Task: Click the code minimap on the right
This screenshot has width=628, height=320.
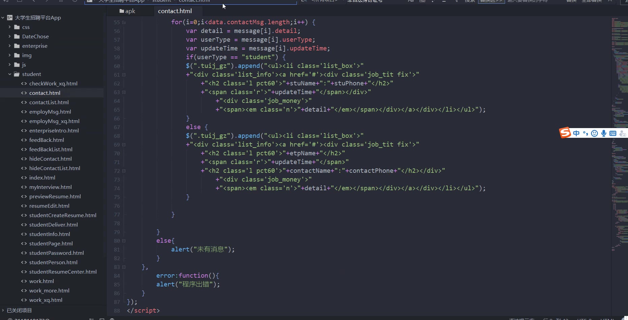Action: pyautogui.click(x=619, y=134)
